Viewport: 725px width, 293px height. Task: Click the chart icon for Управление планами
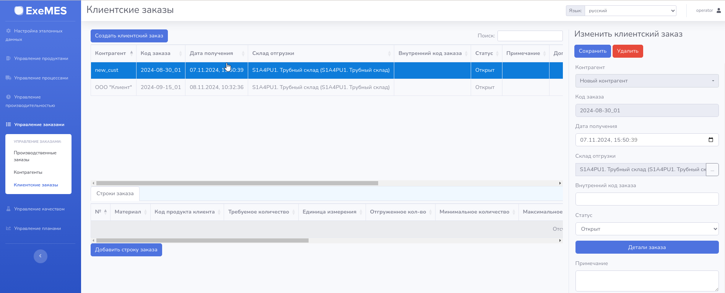click(8, 228)
